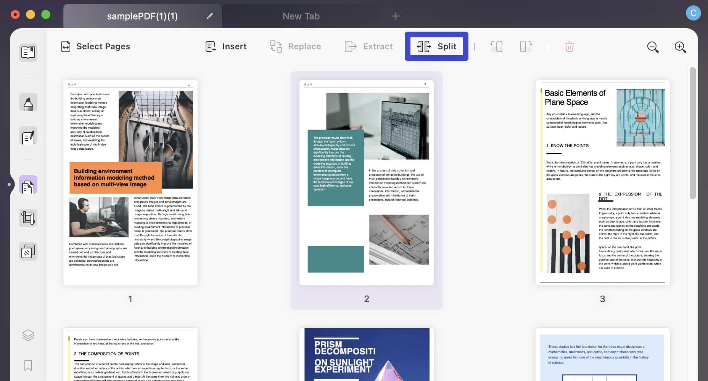
Task: Select page 1 thumbnail
Action: coord(130,182)
